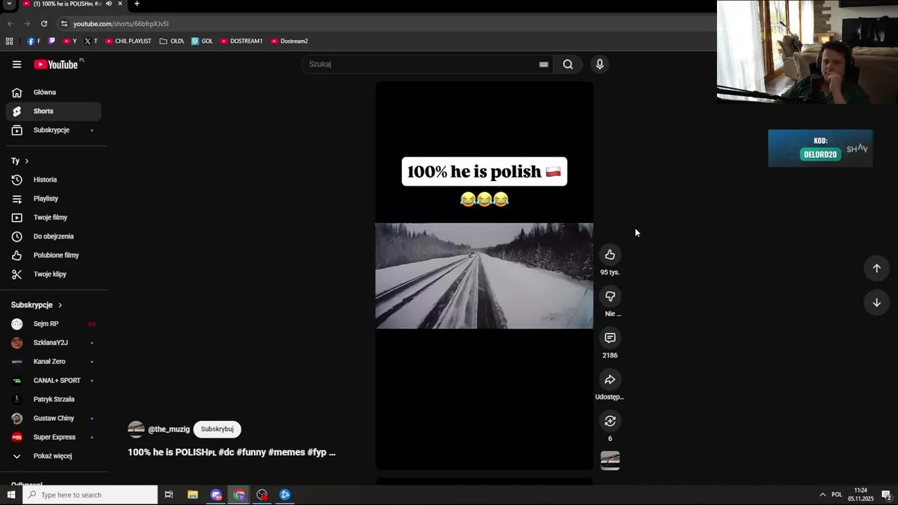This screenshot has width=898, height=505.
Task: Reload the page
Action: tap(43, 24)
